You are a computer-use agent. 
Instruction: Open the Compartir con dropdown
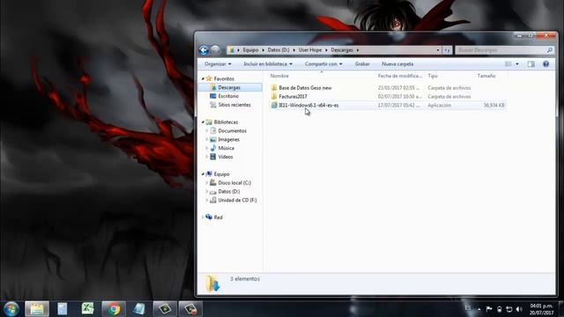point(323,64)
